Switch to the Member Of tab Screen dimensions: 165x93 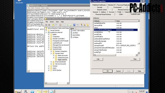tap(112, 5)
